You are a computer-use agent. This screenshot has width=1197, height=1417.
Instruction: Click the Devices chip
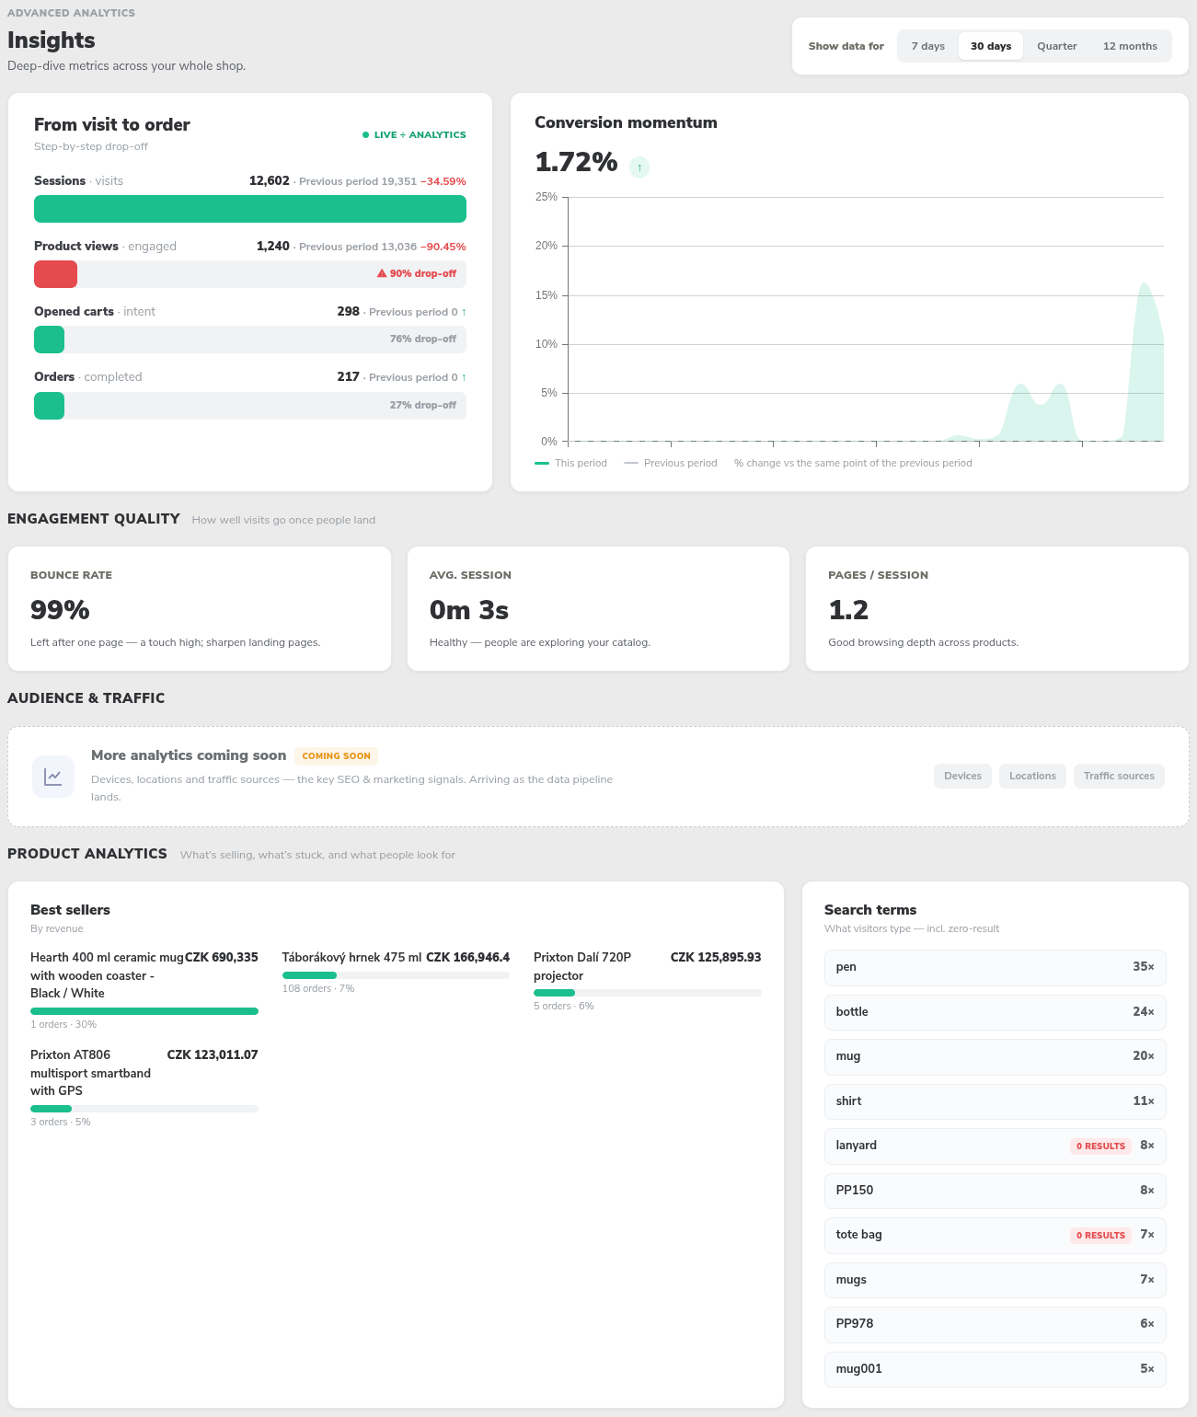pyautogui.click(x=963, y=776)
